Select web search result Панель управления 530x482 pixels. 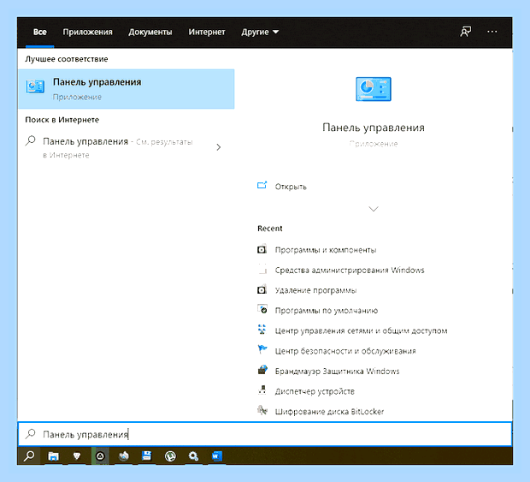(x=117, y=147)
